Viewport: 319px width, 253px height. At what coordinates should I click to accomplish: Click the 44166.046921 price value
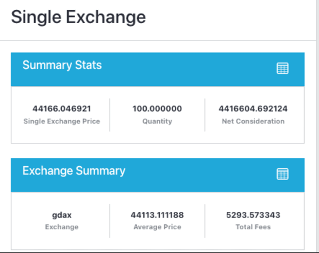point(62,109)
